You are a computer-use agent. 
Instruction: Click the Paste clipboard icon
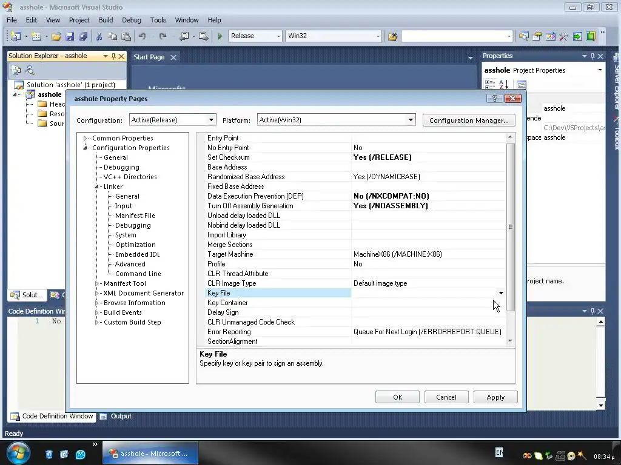[126, 36]
